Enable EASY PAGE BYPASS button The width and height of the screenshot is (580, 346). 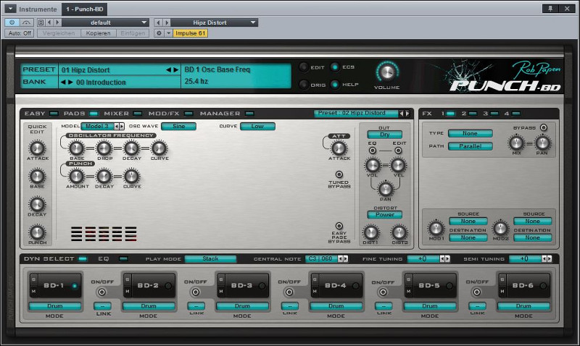point(339,226)
